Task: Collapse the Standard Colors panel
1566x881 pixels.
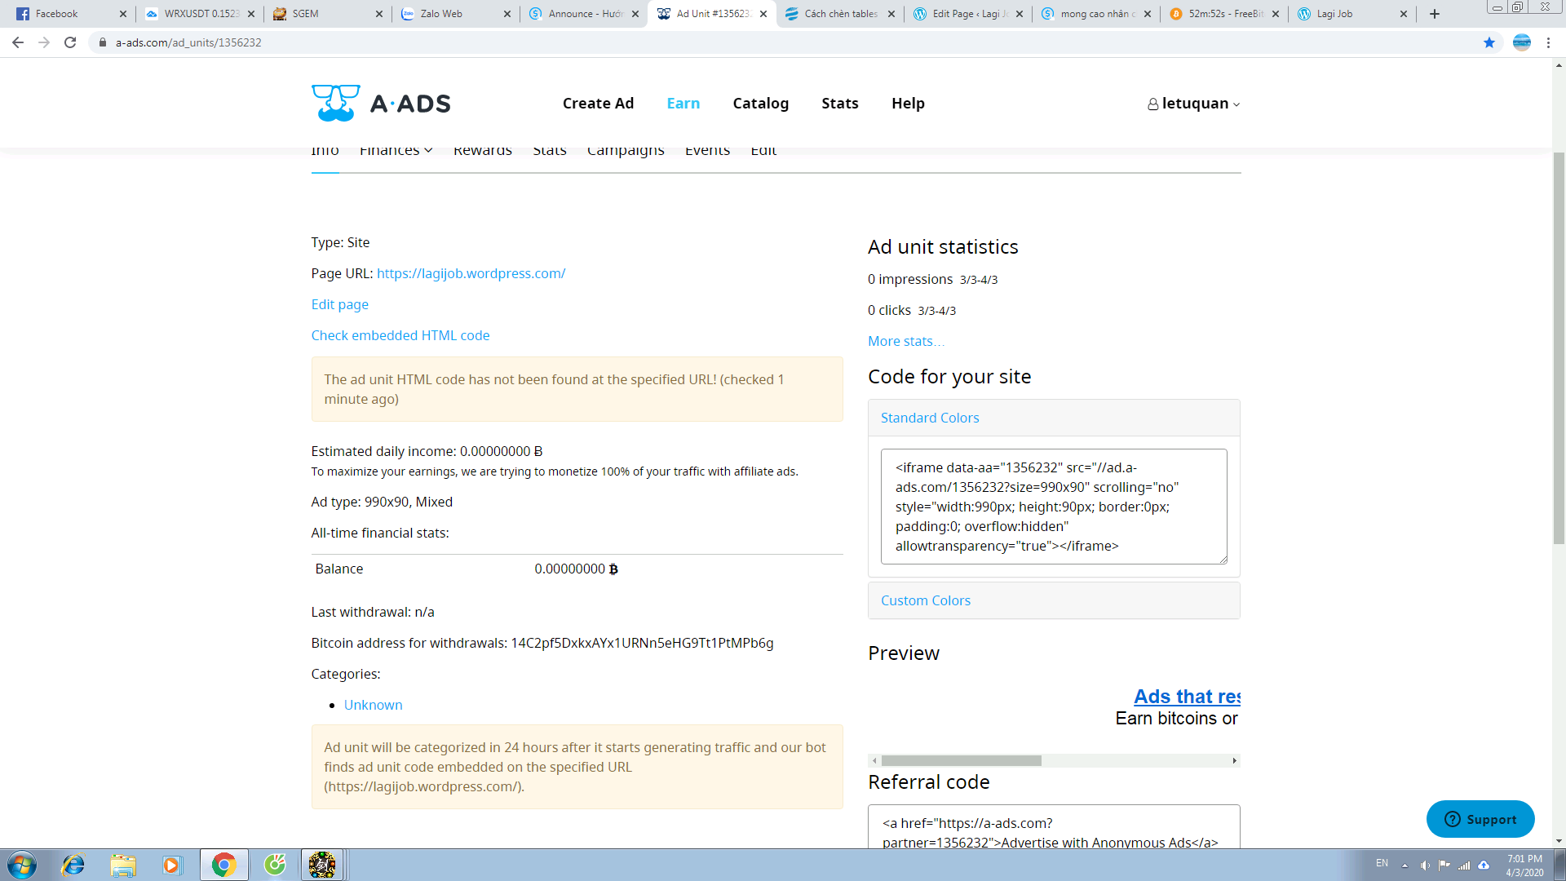Action: coord(930,418)
